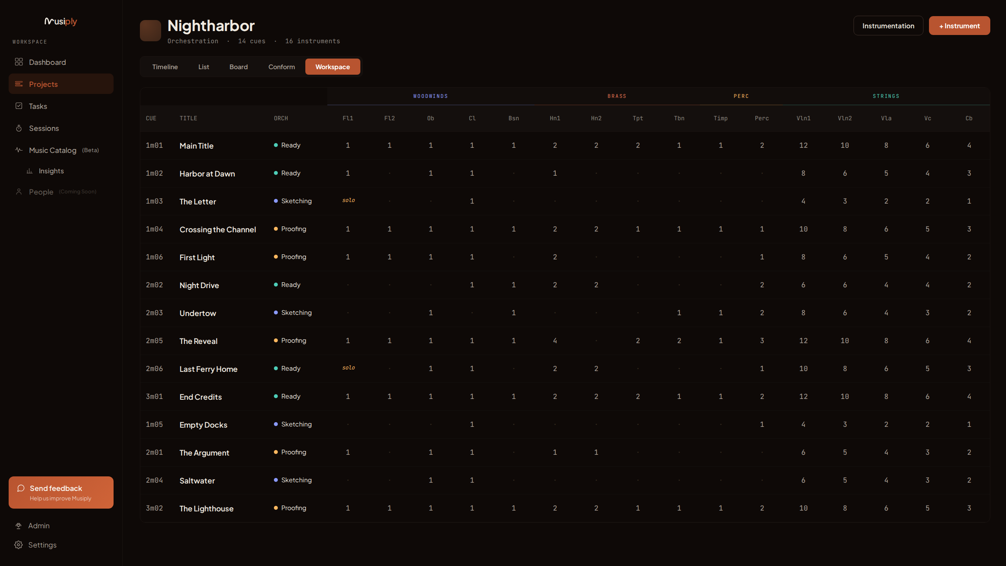The width and height of the screenshot is (1006, 566).
Task: Click Last Ferry Home cue title
Action: (208, 369)
